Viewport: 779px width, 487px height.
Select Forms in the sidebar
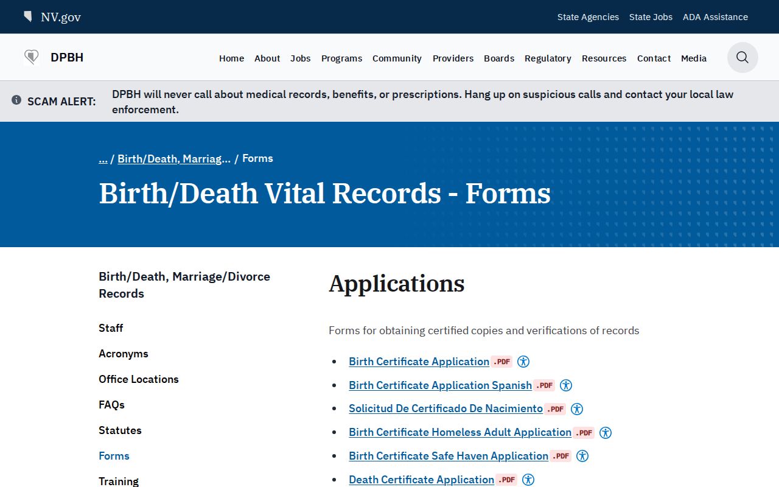(114, 456)
